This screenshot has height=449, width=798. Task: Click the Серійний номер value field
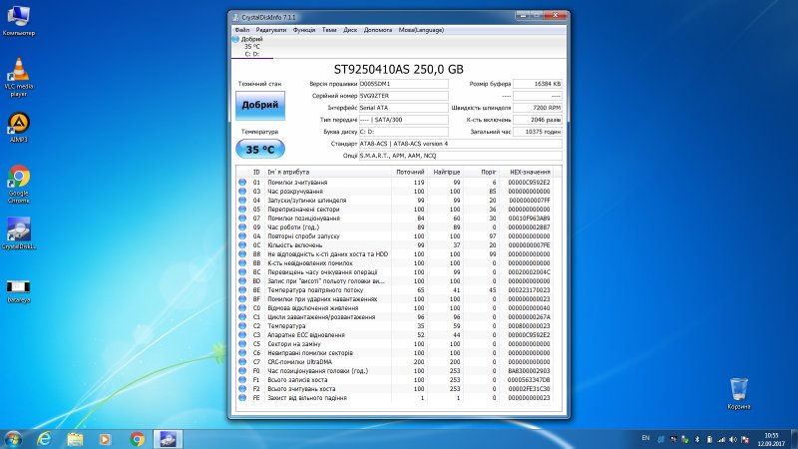tap(404, 96)
